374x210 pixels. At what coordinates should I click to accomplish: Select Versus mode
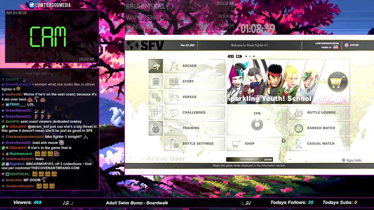195,97
